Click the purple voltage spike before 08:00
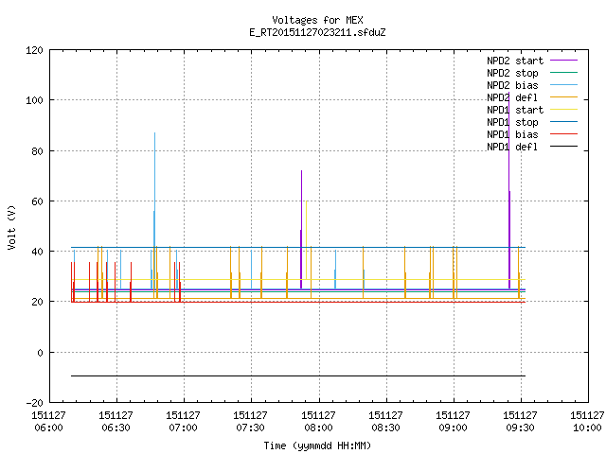This screenshot has width=606, height=454. (301, 228)
